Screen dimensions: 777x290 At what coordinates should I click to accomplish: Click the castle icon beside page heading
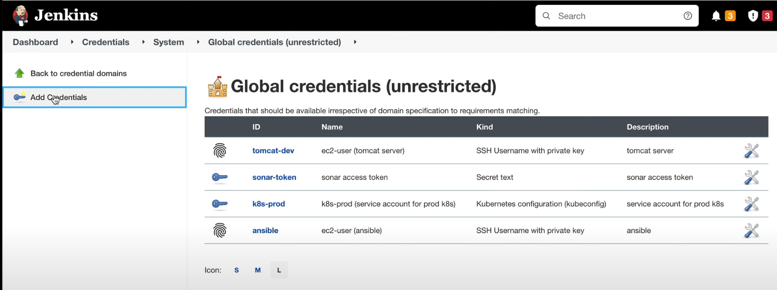pyautogui.click(x=217, y=86)
